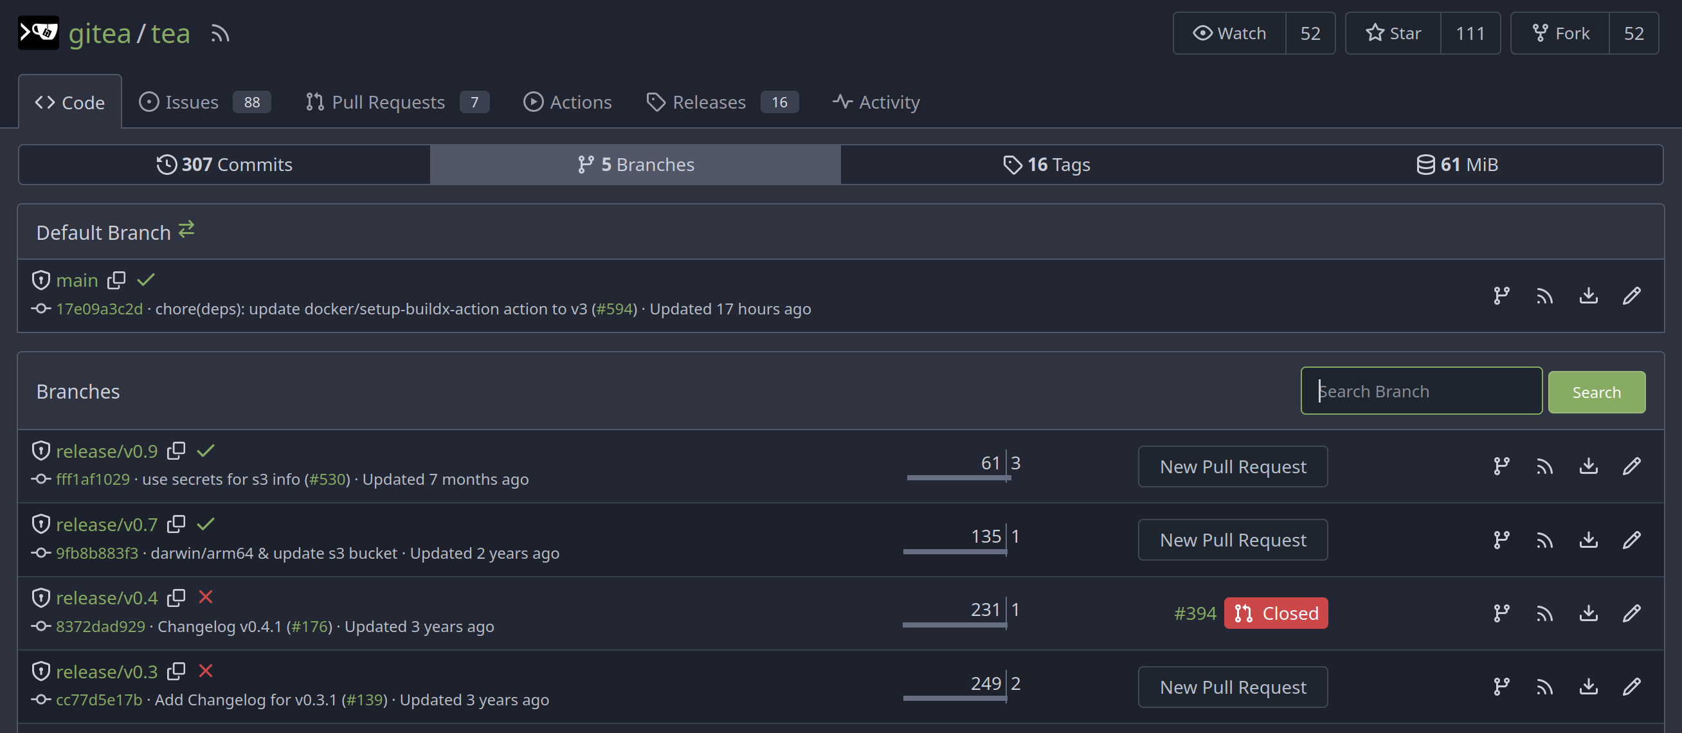Open the tea repository name link
Viewport: 1682px width, 733px height.
[x=170, y=33]
